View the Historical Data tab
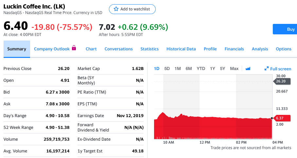Image resolution: width=297 pixels, height=158 pixels. point(181,49)
